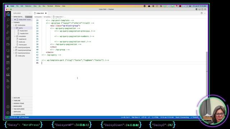Open the Customize Layout icon in the title bar
The width and height of the screenshot is (230, 129).
pyautogui.click(x=205, y=9)
